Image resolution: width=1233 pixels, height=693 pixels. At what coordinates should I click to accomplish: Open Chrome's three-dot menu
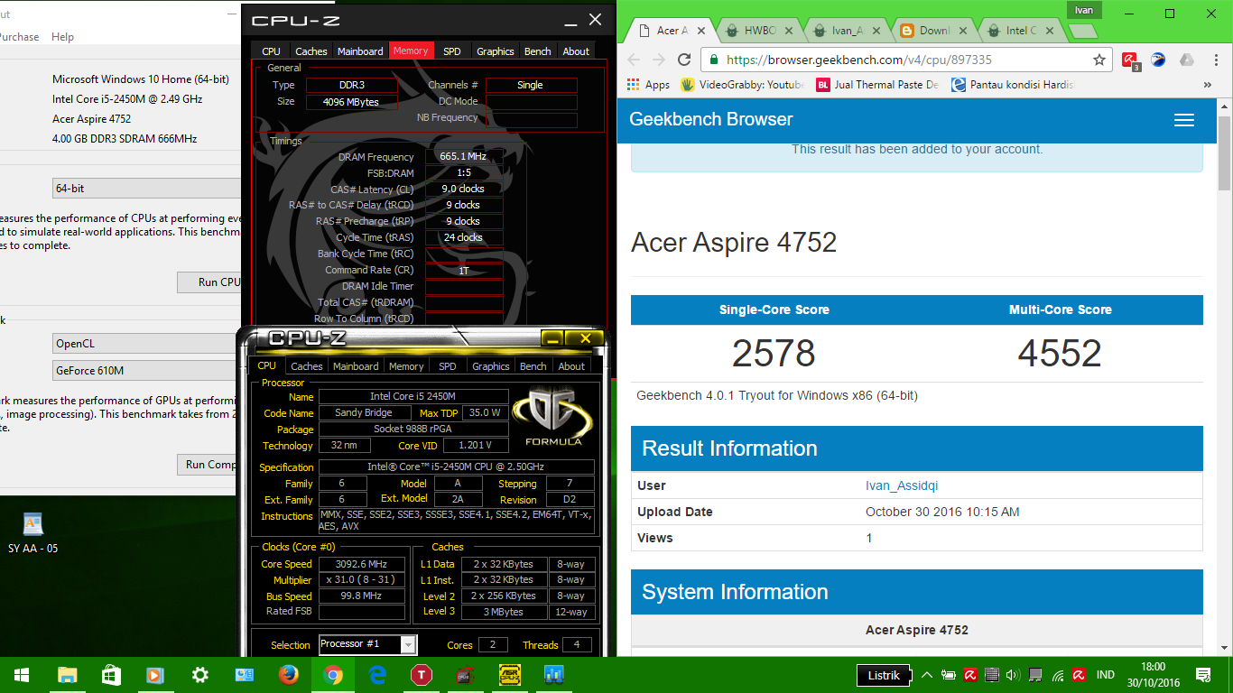(1214, 60)
